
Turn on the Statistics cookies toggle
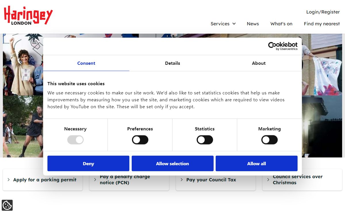[x=205, y=140]
